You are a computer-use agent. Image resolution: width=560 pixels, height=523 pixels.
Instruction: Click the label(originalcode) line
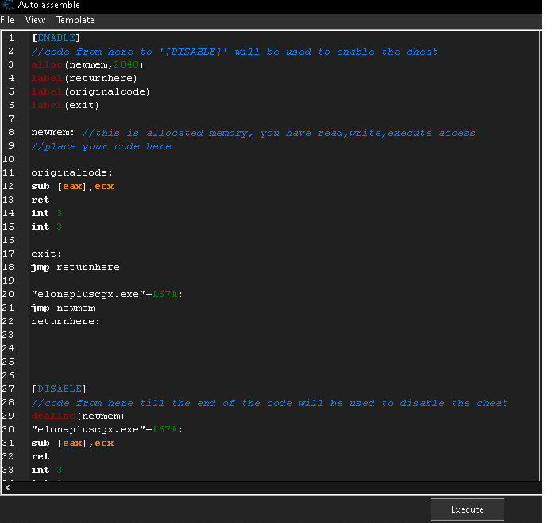click(x=91, y=92)
